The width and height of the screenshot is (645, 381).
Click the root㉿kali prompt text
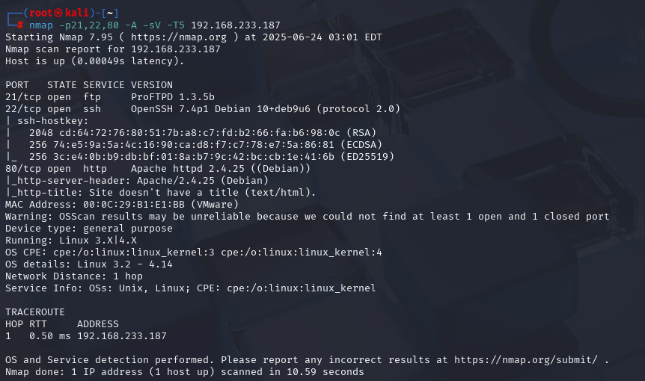point(59,13)
